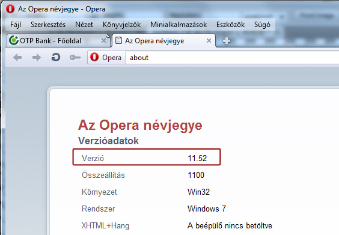
Task: Click the Rendszer label
Action: 98,209
